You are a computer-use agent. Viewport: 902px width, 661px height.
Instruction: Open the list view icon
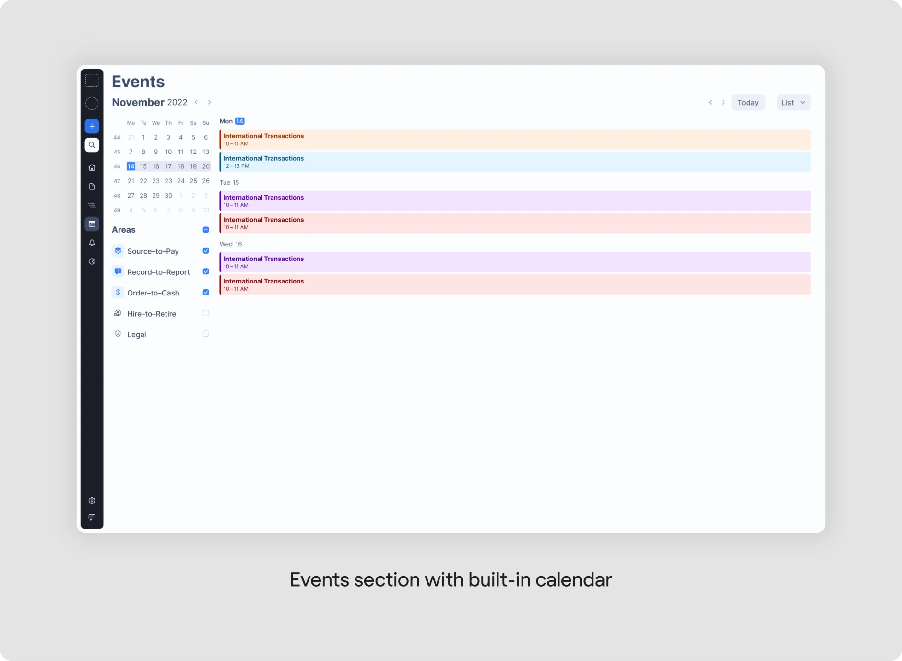92,205
